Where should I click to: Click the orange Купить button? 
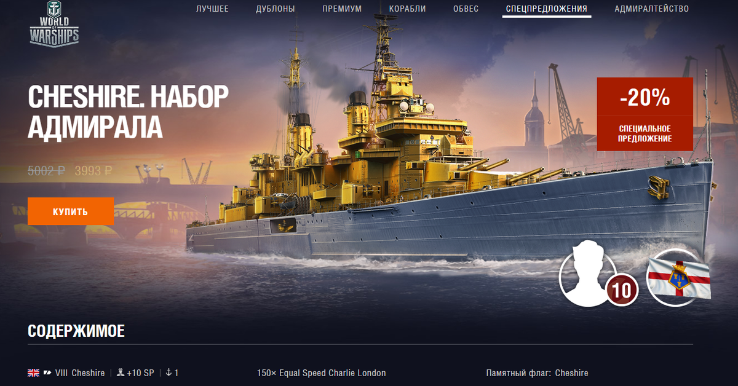(x=71, y=211)
